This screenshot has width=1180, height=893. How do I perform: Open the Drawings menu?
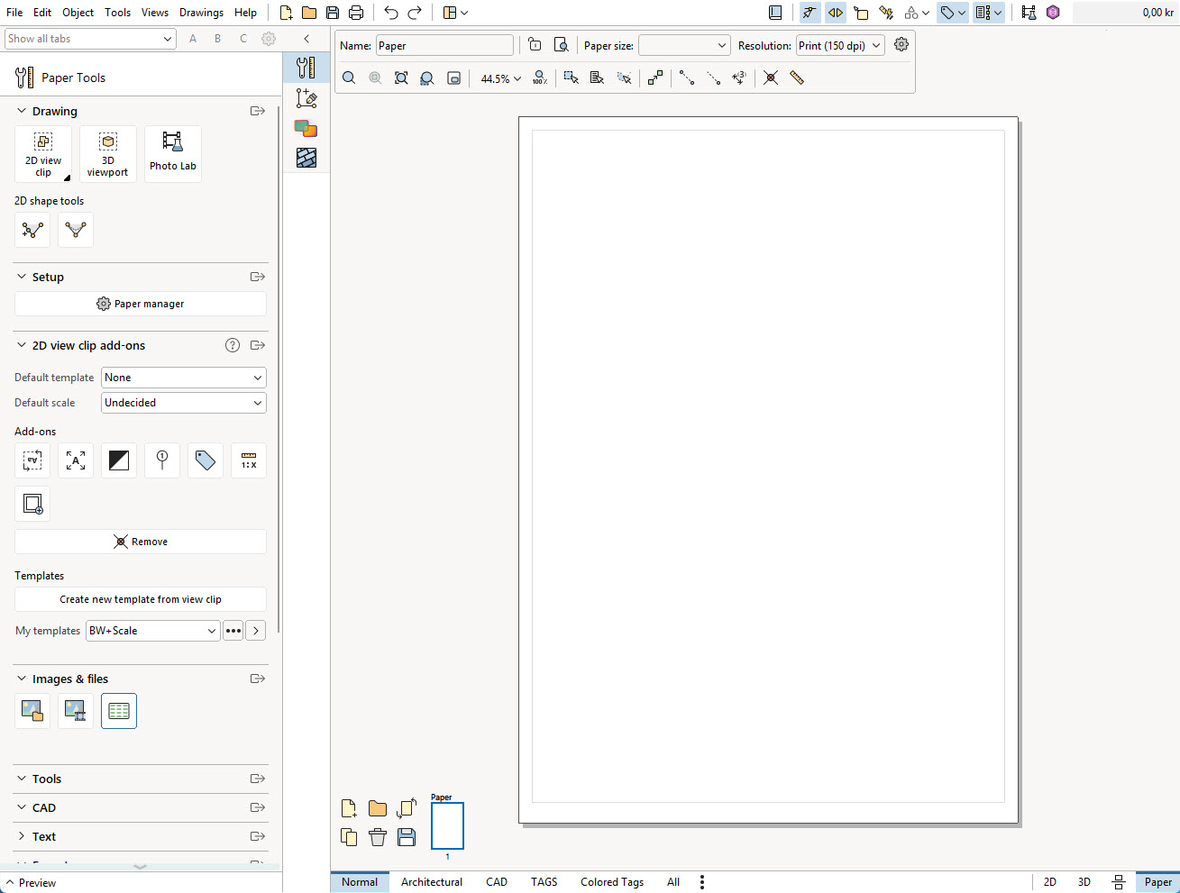(201, 13)
